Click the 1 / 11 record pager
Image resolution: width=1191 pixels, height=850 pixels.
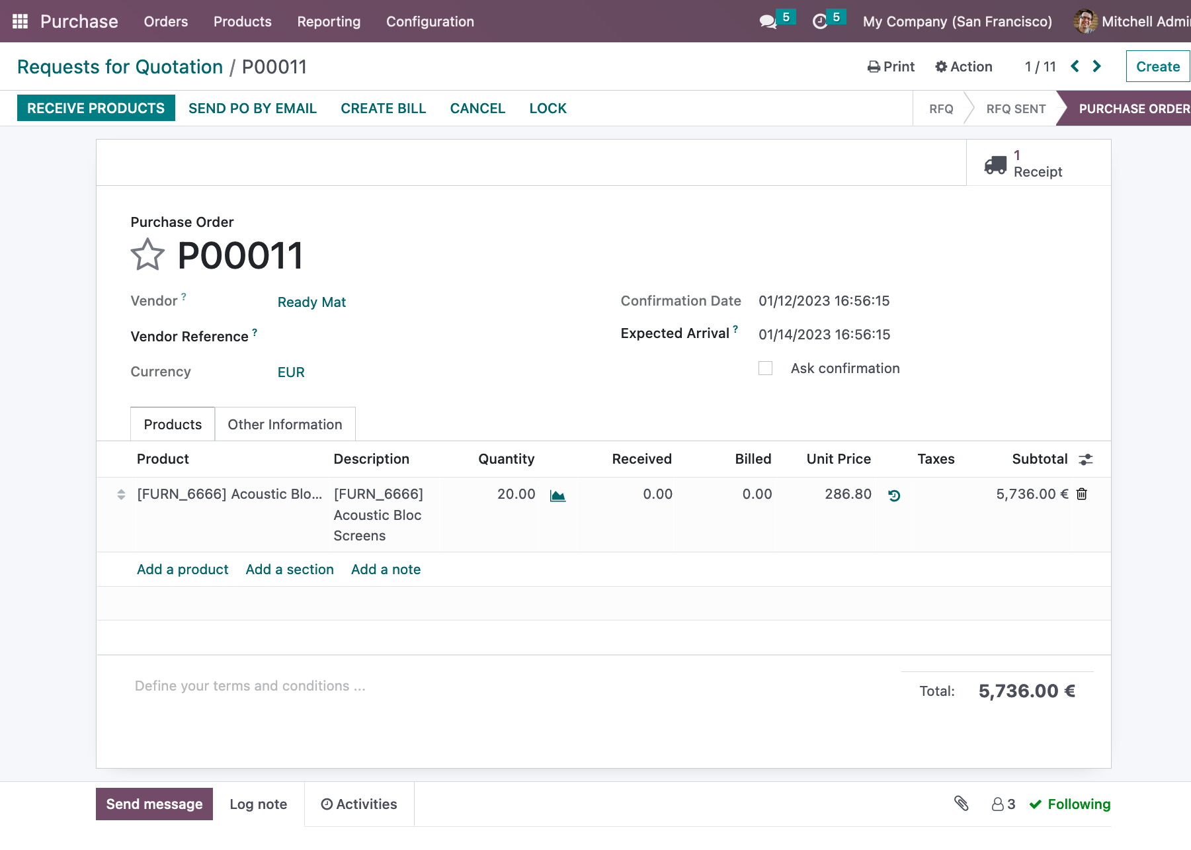1040,67
